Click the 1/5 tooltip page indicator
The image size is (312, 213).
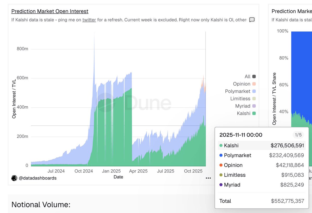[x=298, y=135]
